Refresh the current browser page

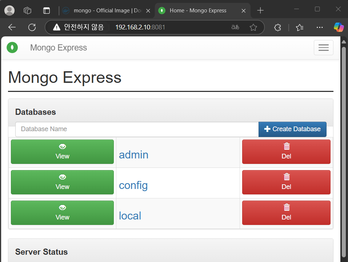(x=32, y=27)
